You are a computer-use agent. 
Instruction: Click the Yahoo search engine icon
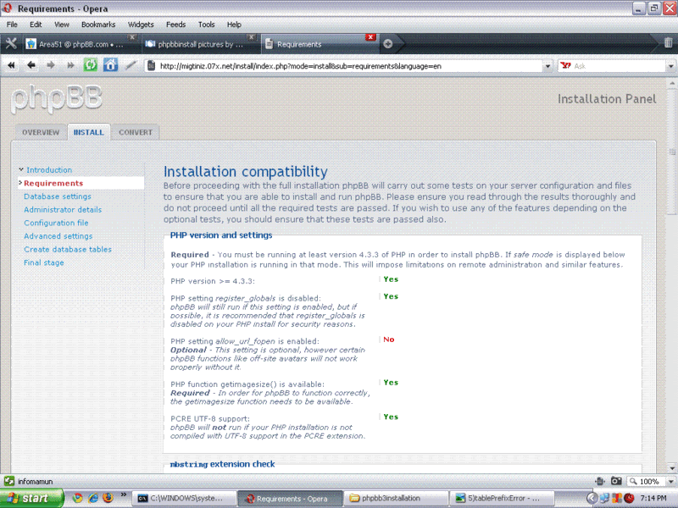coord(565,66)
